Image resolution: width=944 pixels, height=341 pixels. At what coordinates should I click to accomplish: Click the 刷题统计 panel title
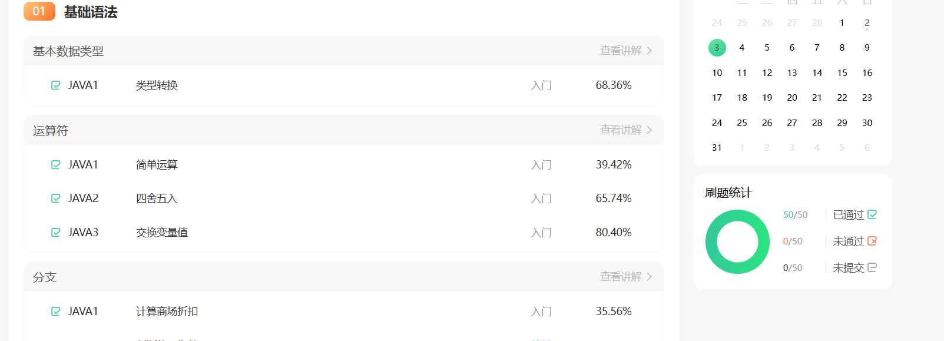(x=729, y=192)
